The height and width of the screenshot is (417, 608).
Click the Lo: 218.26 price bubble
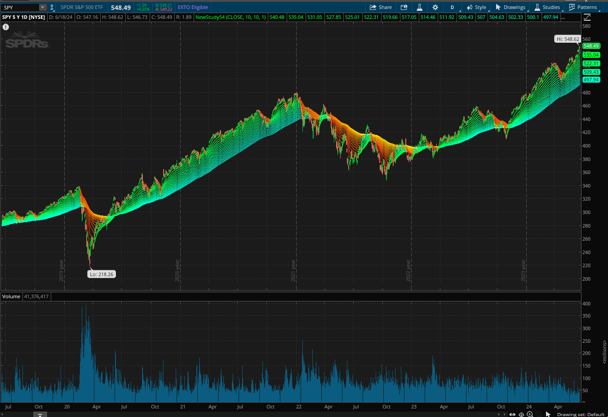click(102, 274)
